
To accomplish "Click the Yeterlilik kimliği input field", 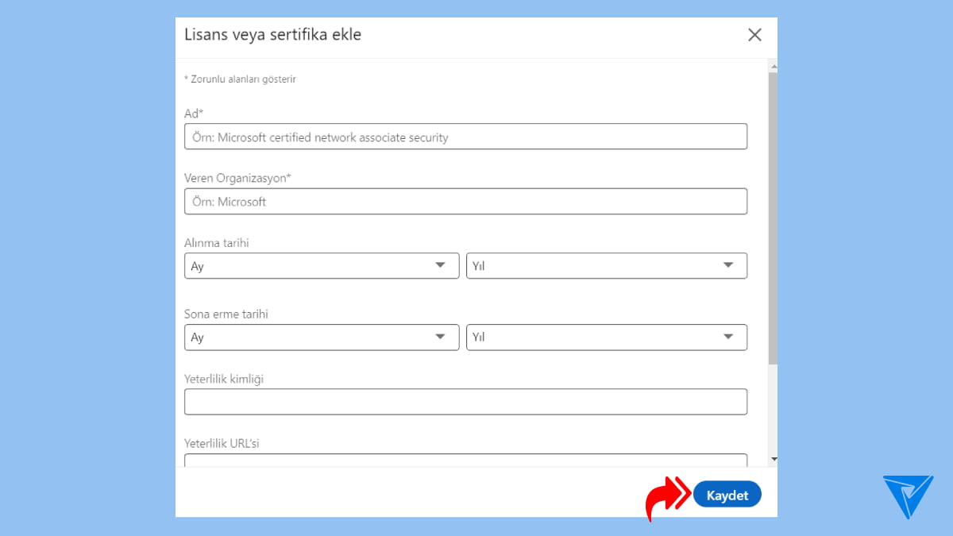I will pos(465,401).
